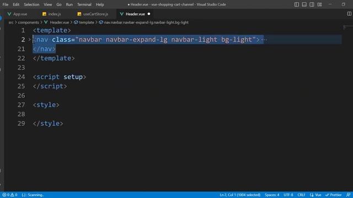This screenshot has width=353, height=198.
Task: Open the notifications icon in the status bar
Action: (348, 195)
